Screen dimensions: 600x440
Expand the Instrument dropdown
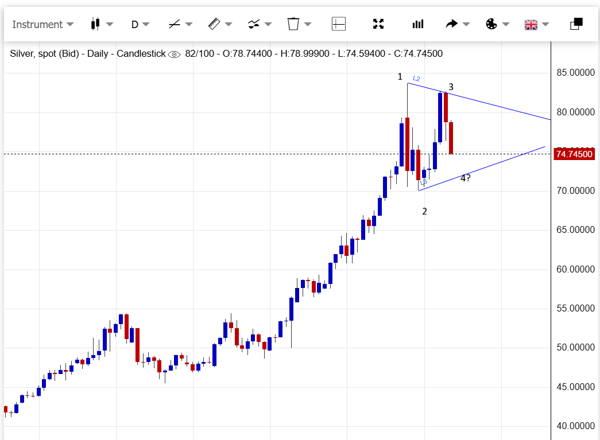coord(43,24)
